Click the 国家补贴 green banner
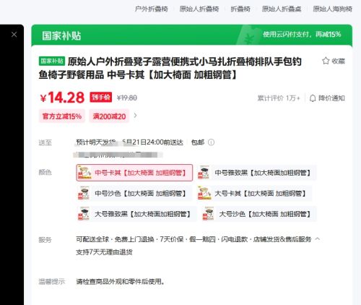 point(192,35)
